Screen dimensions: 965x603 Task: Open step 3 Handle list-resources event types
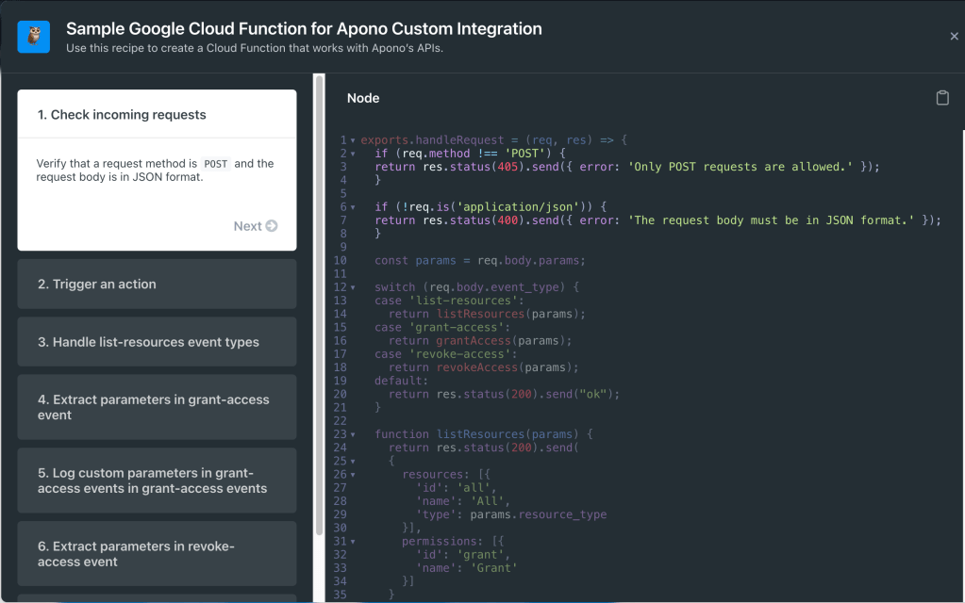[157, 342]
